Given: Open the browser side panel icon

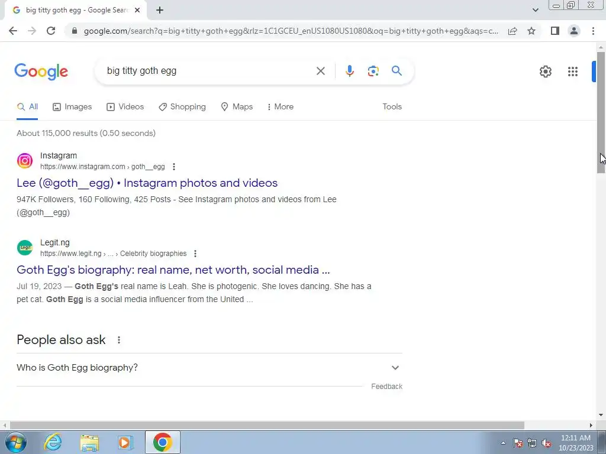Looking at the screenshot, I should [x=555, y=31].
